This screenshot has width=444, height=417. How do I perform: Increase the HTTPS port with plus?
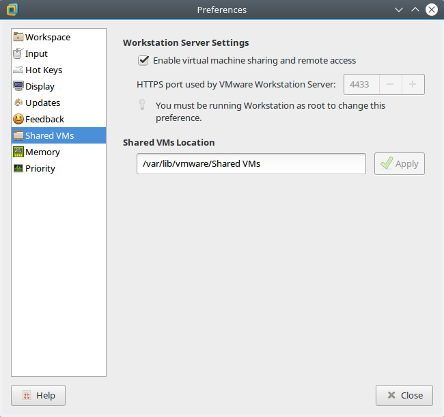point(413,84)
